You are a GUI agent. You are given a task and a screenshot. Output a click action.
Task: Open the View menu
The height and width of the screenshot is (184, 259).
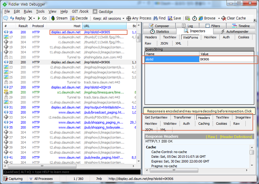point(53,11)
